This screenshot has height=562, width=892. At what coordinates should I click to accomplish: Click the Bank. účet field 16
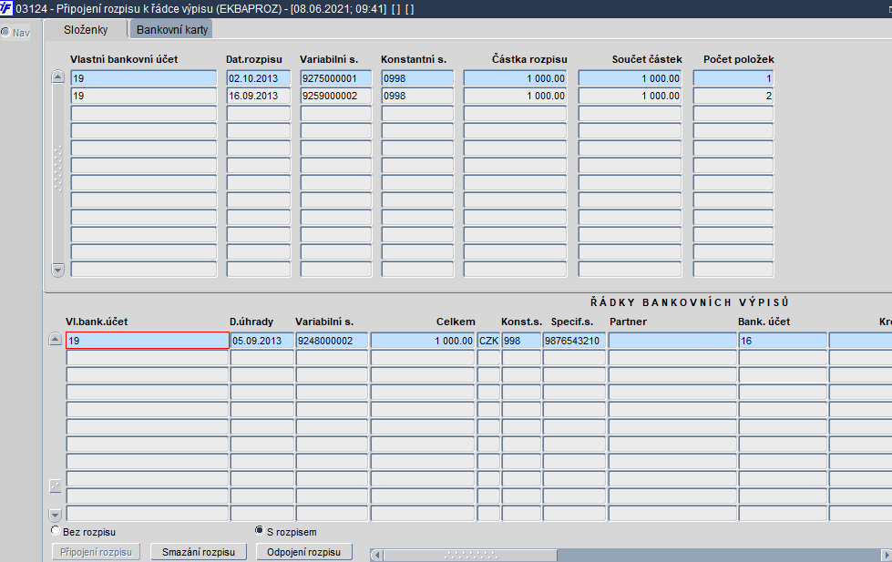[783, 340]
